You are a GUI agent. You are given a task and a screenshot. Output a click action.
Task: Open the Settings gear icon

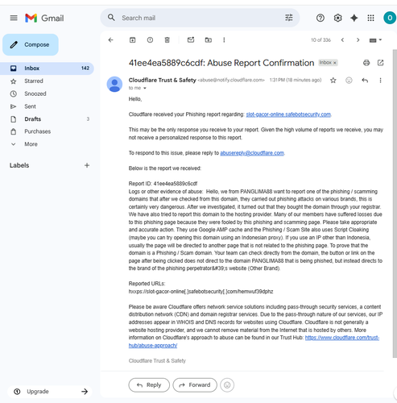pos(337,18)
